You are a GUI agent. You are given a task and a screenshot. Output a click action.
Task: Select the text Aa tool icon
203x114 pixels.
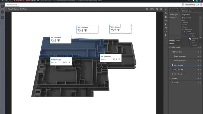click(x=166, y=28)
